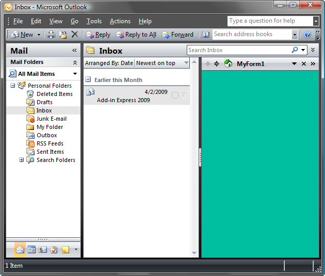This screenshot has width=325, height=276.
Task: Minimize the Mail navigation pane
Action: [74, 51]
